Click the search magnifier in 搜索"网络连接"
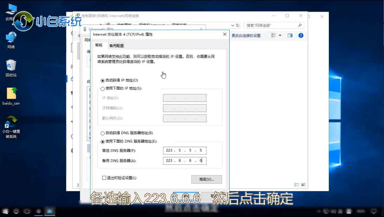The height and width of the screenshot is (217, 384). click(300, 25)
